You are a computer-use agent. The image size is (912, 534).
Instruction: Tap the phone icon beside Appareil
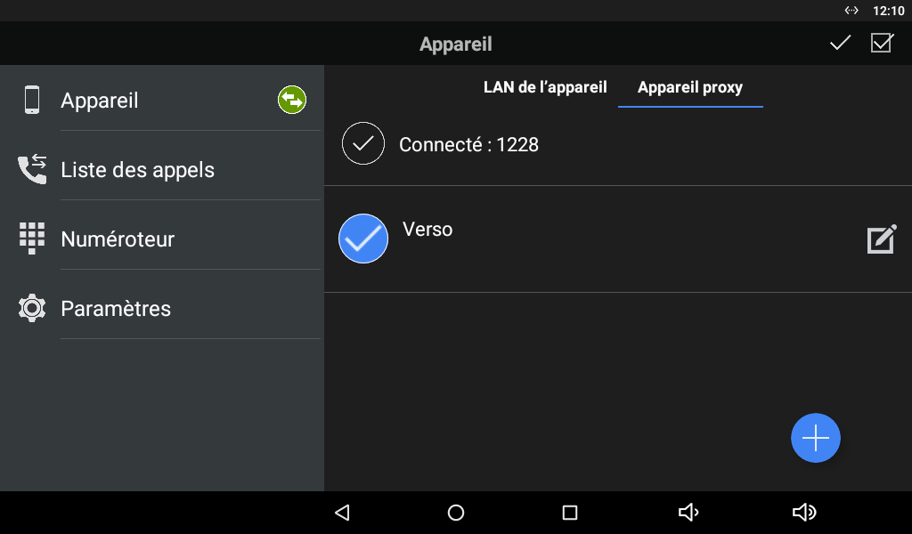pos(32,100)
